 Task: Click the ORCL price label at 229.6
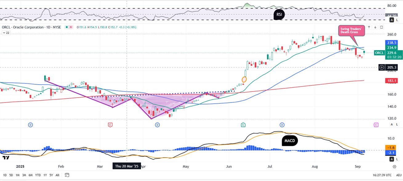coord(379,53)
